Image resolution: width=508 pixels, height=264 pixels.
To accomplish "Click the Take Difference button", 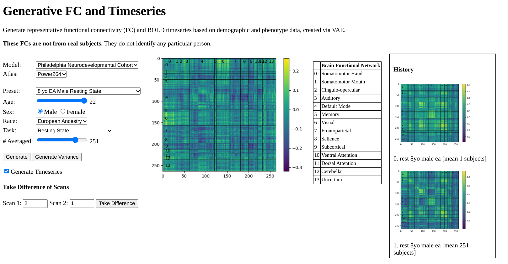I will (x=117, y=203).
